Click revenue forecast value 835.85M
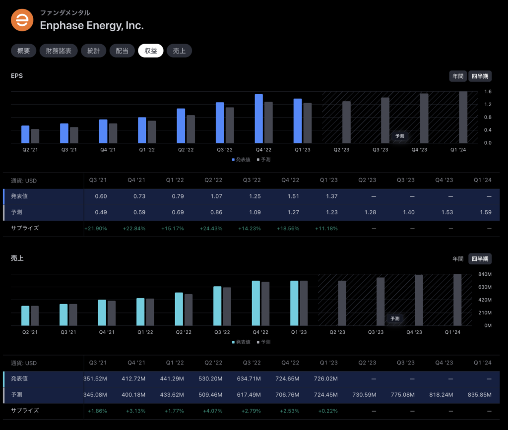Viewport: 508px width, 430px height. pos(480,395)
